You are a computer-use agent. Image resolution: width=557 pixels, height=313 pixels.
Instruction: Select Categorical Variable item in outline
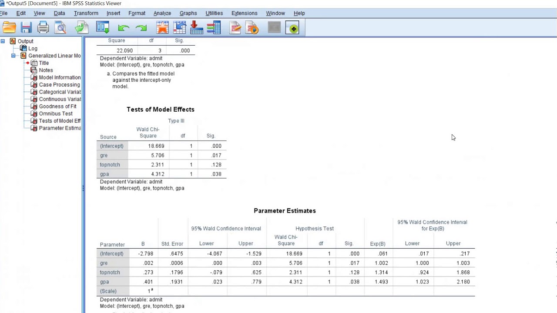[x=60, y=92]
